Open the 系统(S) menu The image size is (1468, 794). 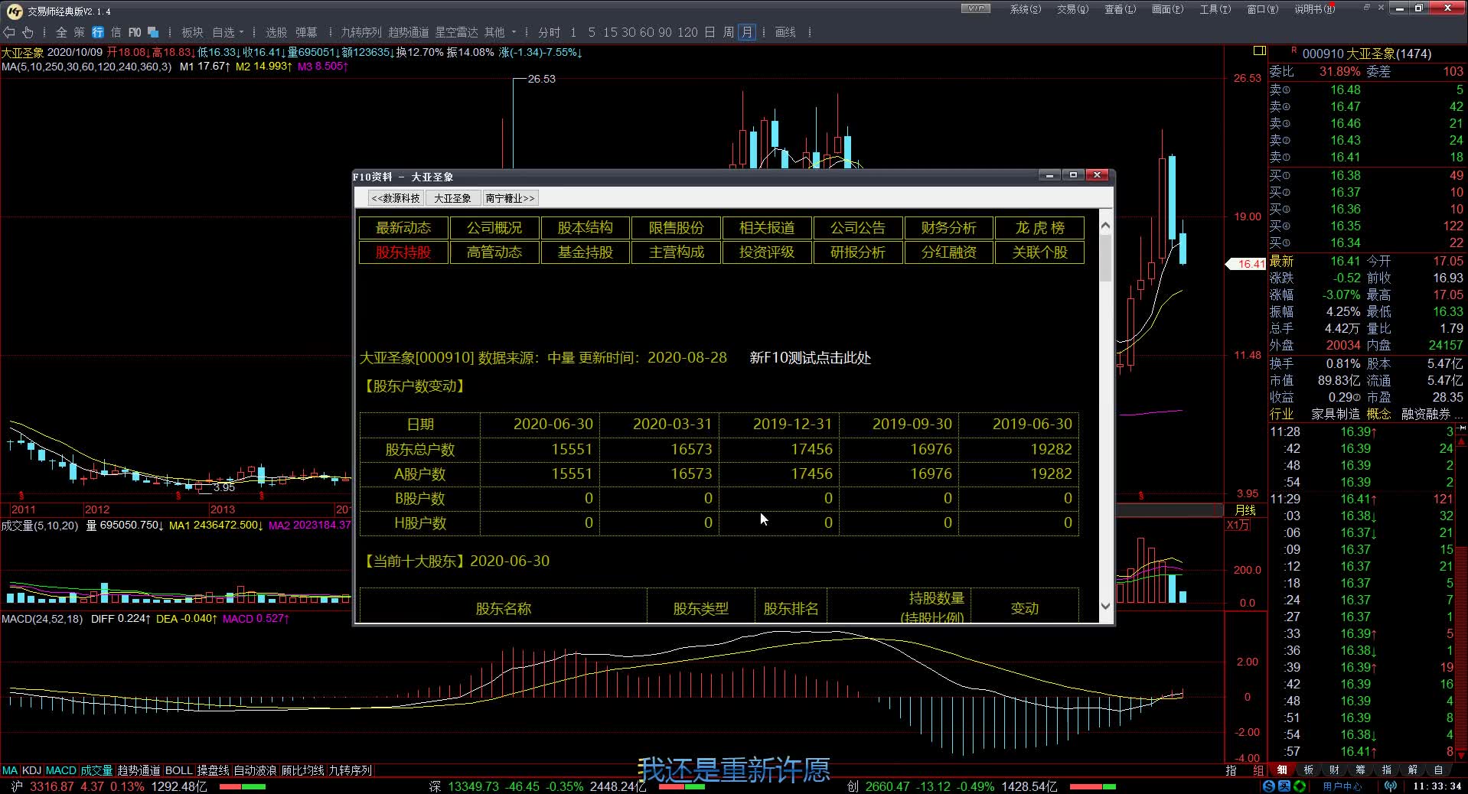(x=1025, y=9)
